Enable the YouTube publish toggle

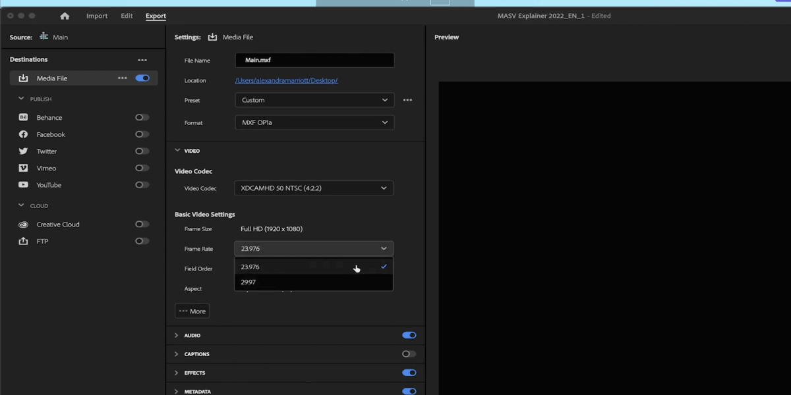click(x=142, y=185)
